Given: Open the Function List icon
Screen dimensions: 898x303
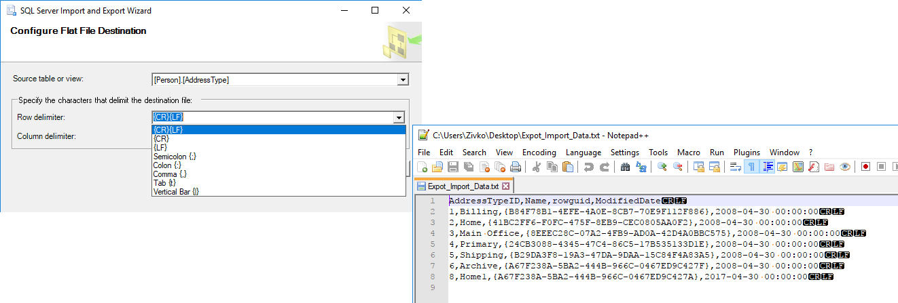Looking at the screenshot, I should click(814, 167).
